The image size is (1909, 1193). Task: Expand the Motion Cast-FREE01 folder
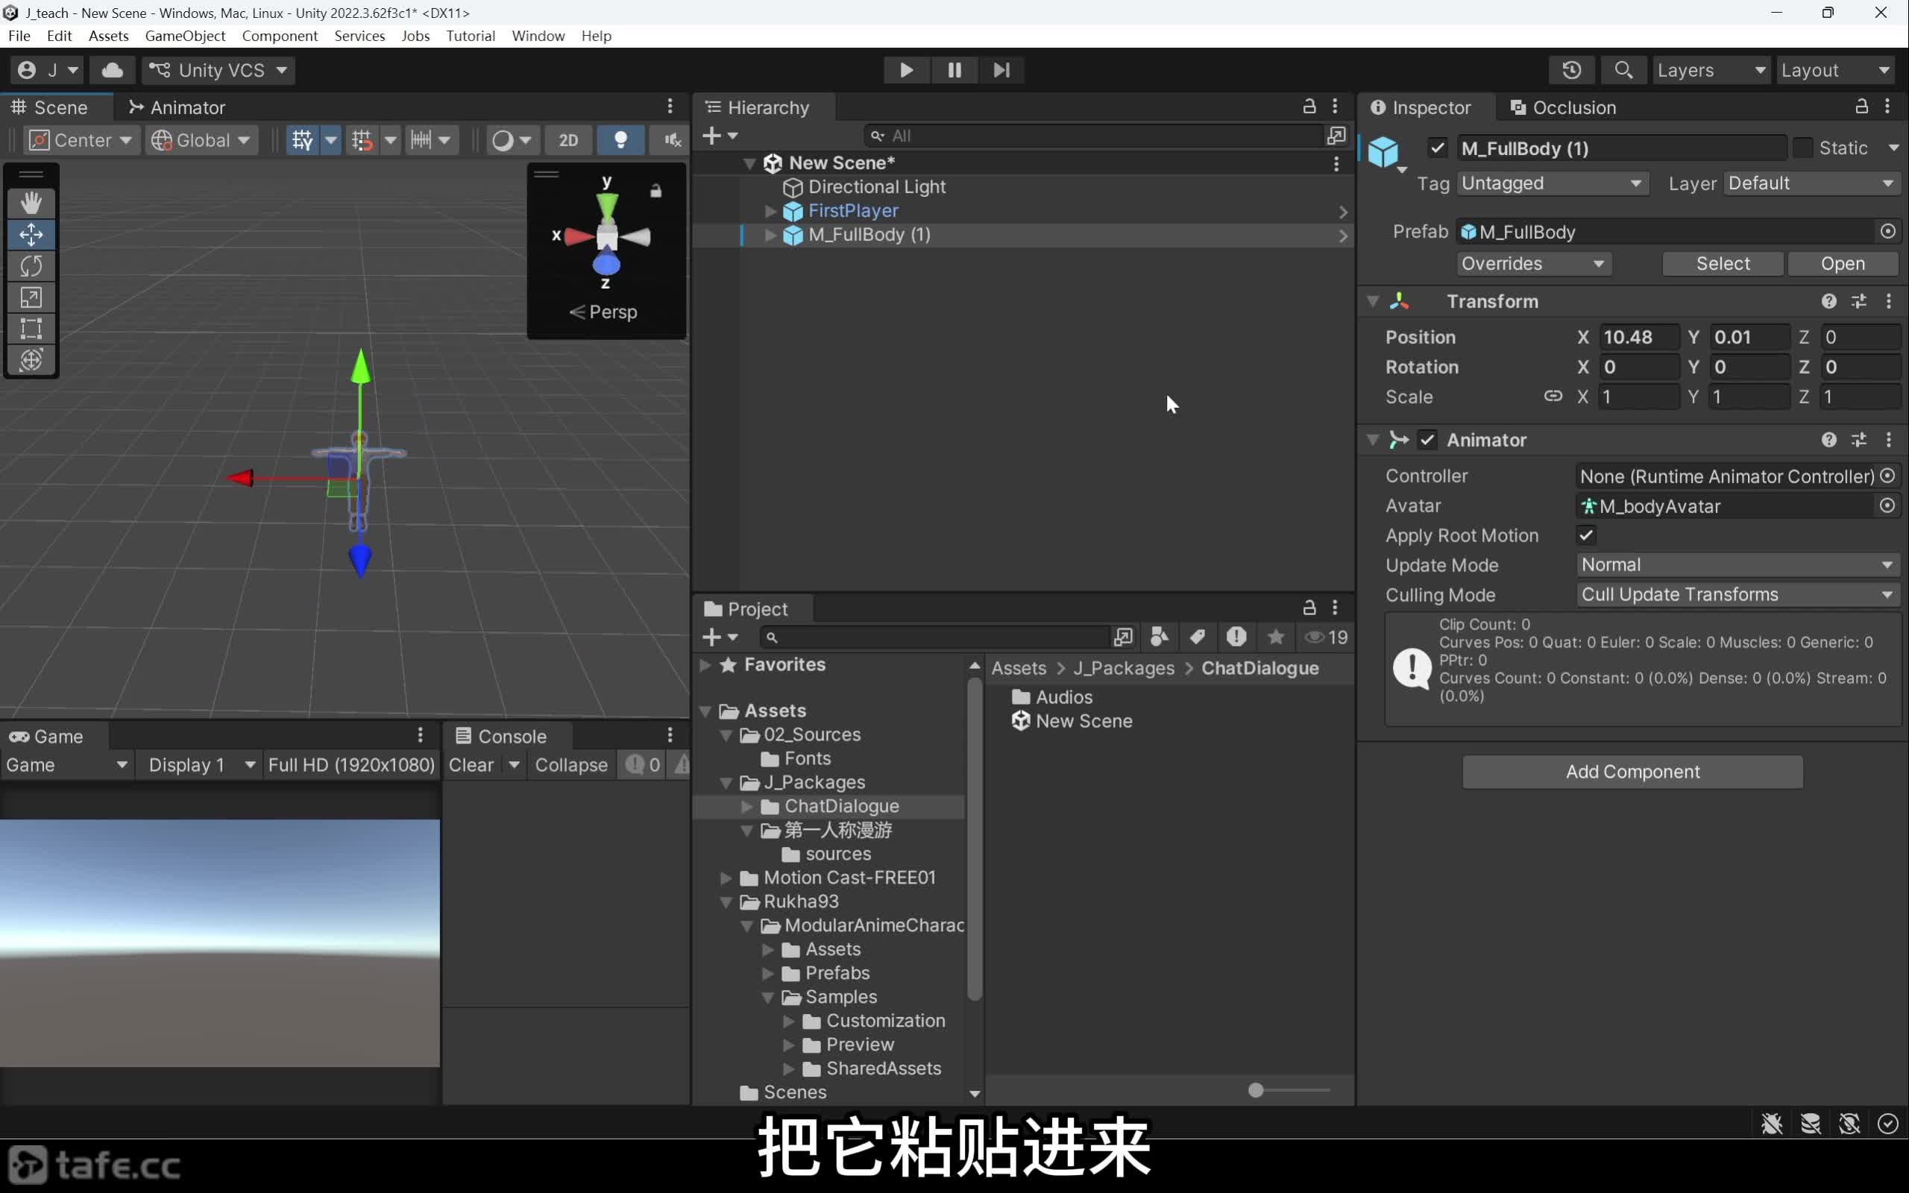[x=726, y=878]
